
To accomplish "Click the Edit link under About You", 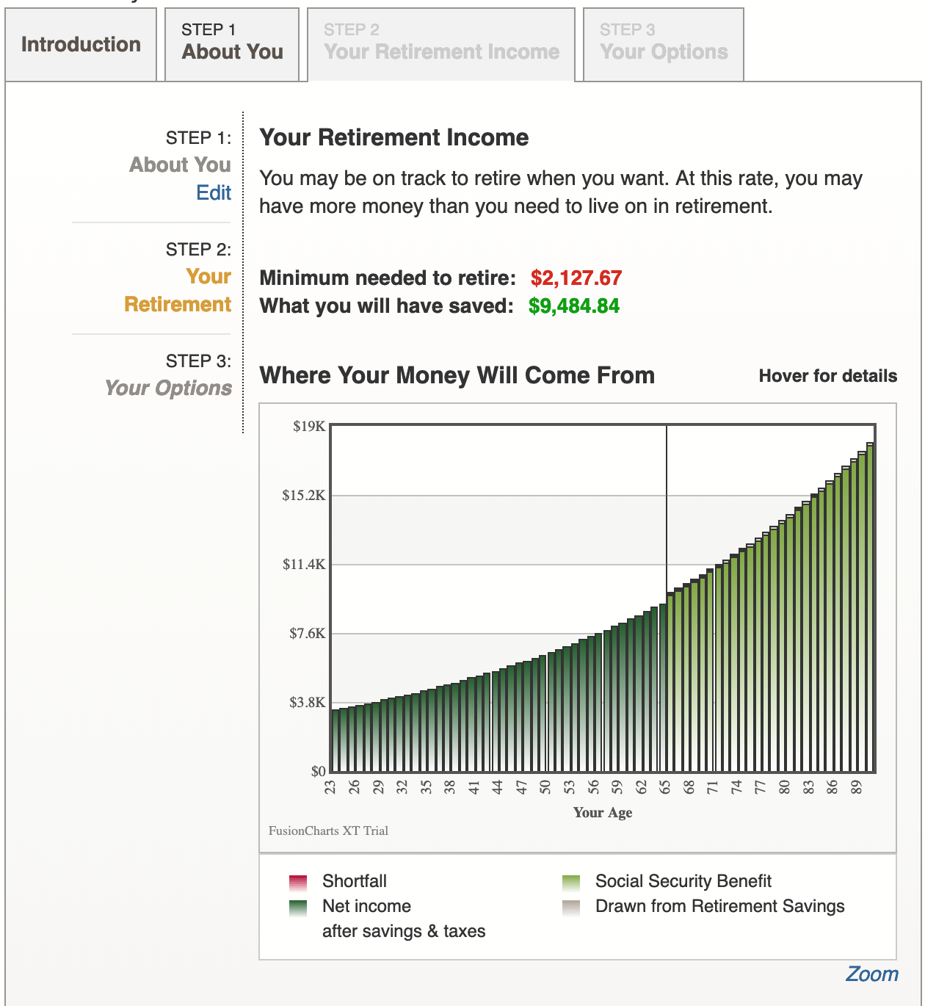I will [214, 192].
